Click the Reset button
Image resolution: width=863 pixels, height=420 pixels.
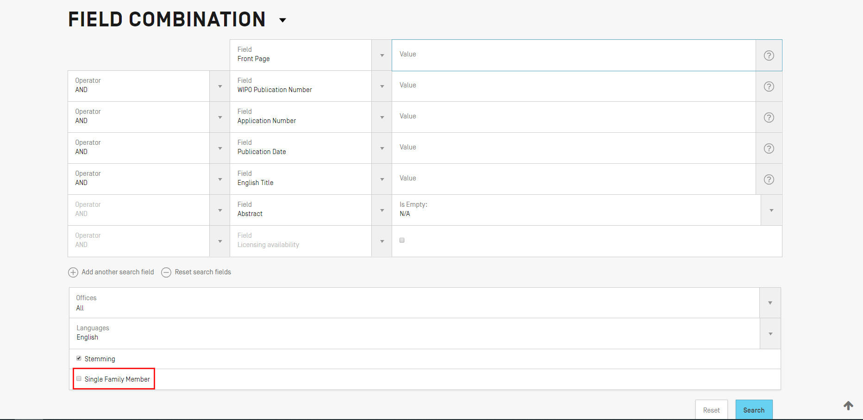coord(711,410)
